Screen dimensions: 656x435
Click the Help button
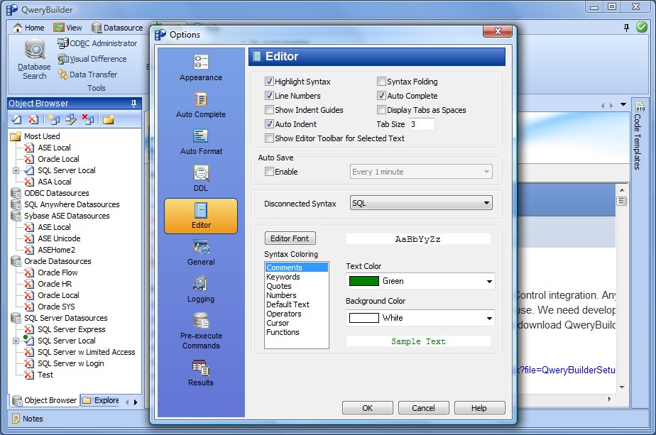click(479, 408)
